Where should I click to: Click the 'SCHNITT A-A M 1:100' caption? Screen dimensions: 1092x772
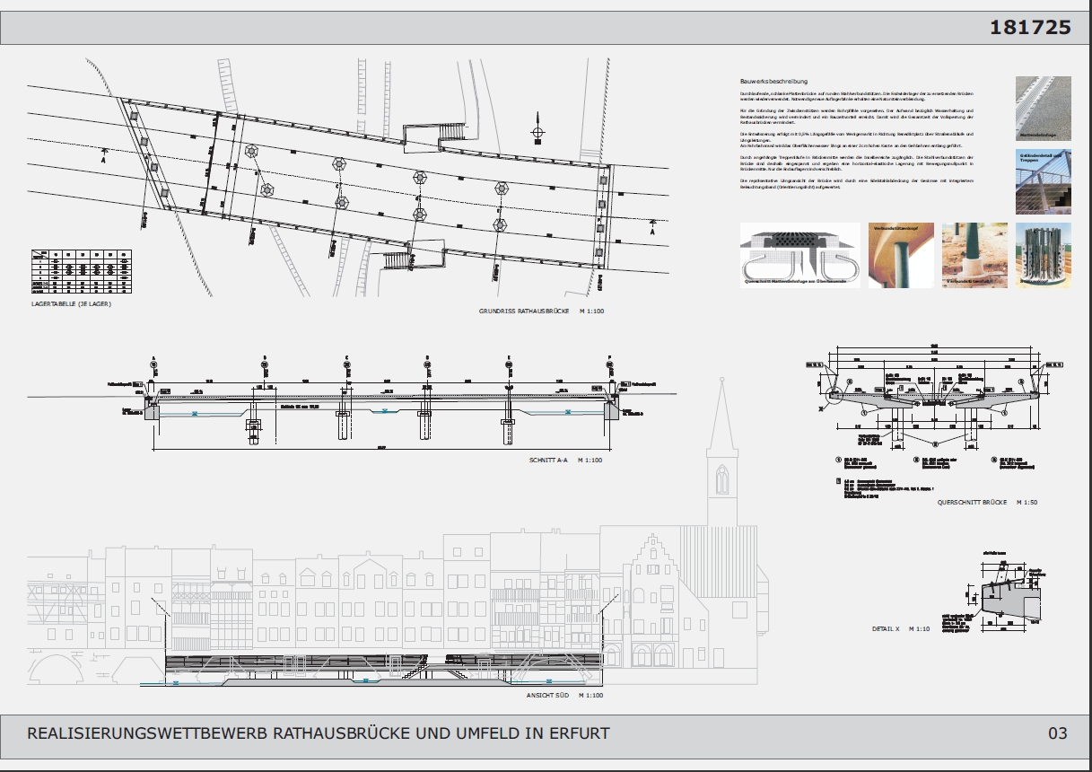click(566, 460)
